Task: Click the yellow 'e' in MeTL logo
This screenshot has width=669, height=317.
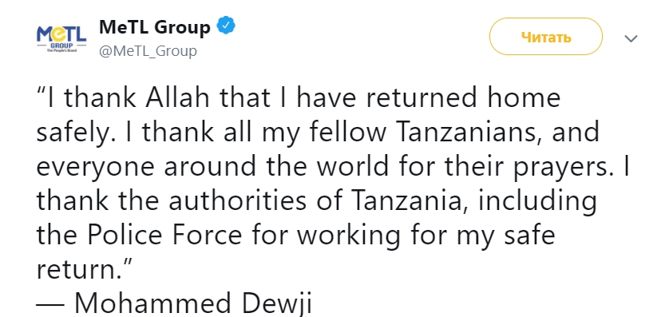Action: (56, 34)
